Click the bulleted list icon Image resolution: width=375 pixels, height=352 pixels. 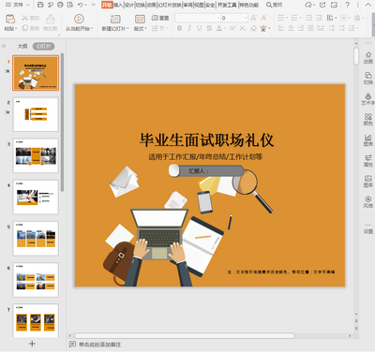pyautogui.click(x=281, y=18)
